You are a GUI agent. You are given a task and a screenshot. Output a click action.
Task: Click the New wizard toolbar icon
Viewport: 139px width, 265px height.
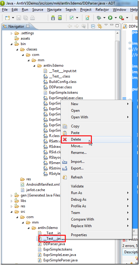7,17
